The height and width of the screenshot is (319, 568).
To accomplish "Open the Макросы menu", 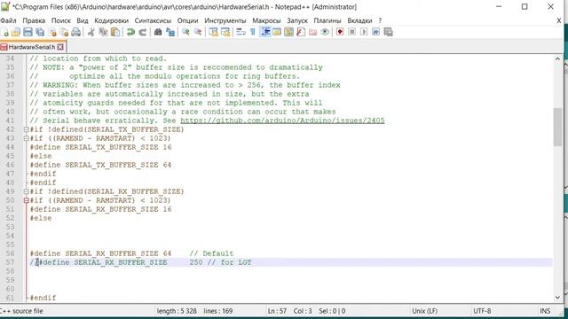I will (x=266, y=20).
